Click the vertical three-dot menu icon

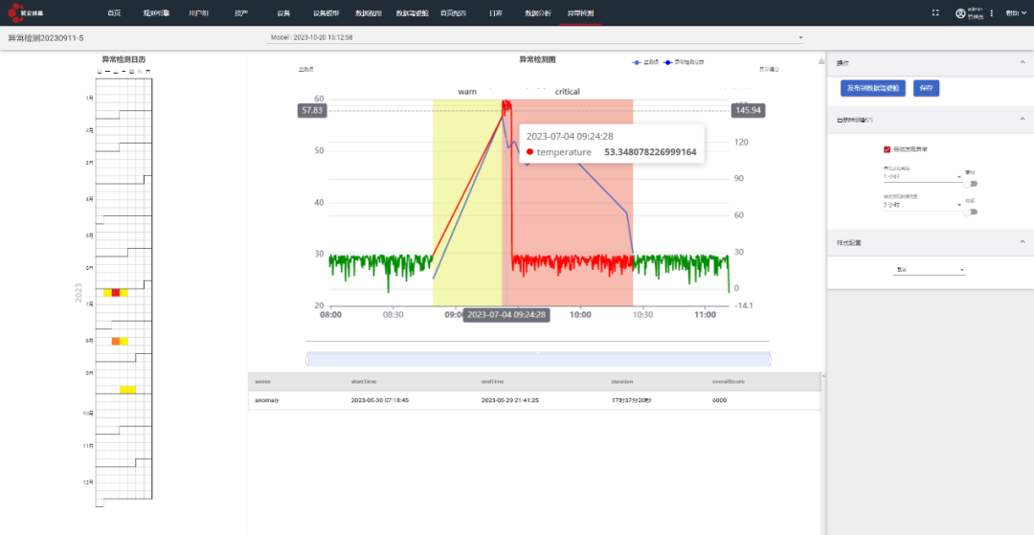pos(992,13)
